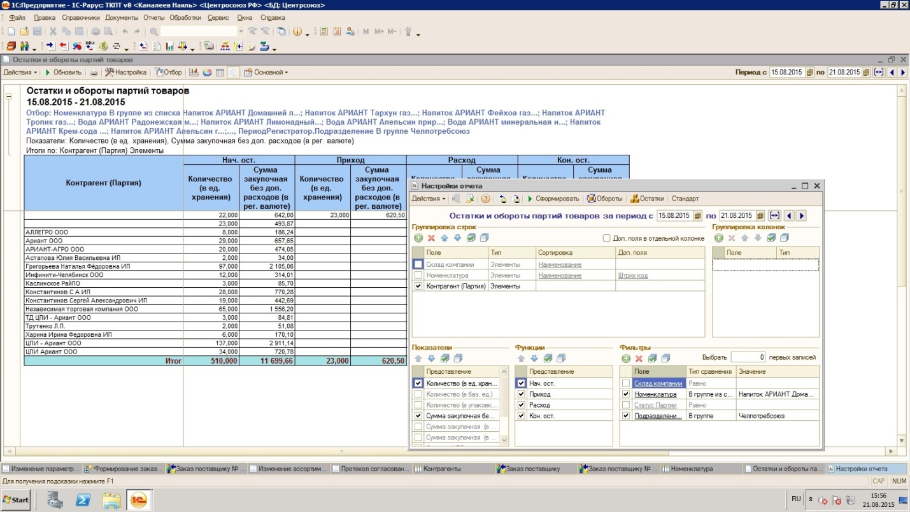Open the Действия dropdown in the report toolbar
Screen dimensions: 910x512
click(x=20, y=73)
